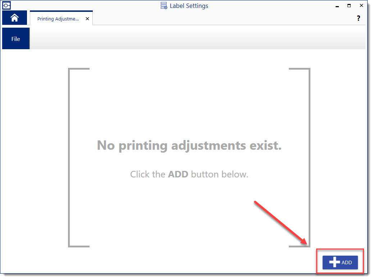Maximize the Label Settings window

pyautogui.click(x=349, y=6)
